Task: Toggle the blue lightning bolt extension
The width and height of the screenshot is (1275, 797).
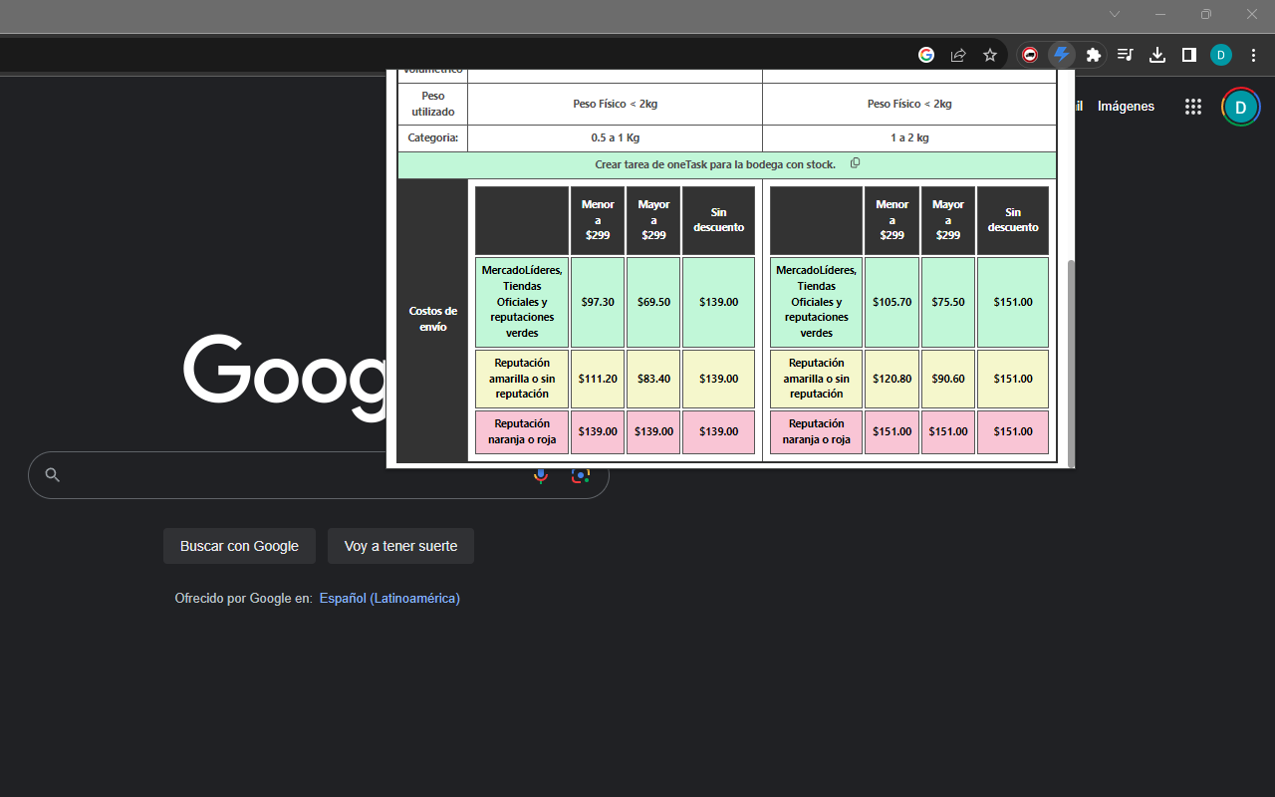Action: (x=1062, y=55)
